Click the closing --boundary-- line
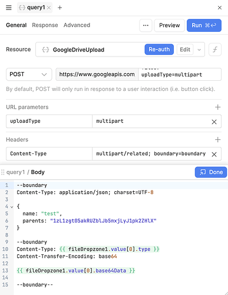Image resolution: width=228 pixels, height=295 pixels. 35,285
